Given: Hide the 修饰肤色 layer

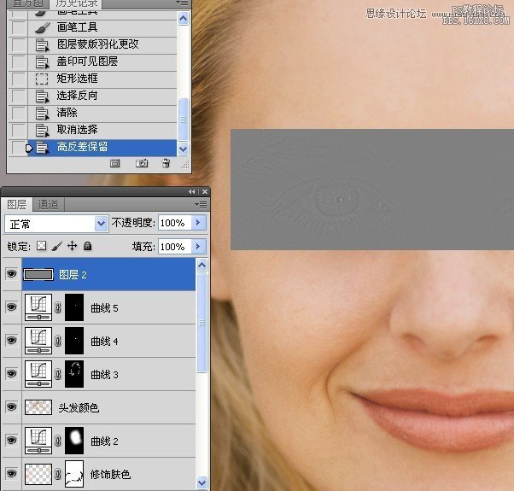Looking at the screenshot, I should (11, 473).
